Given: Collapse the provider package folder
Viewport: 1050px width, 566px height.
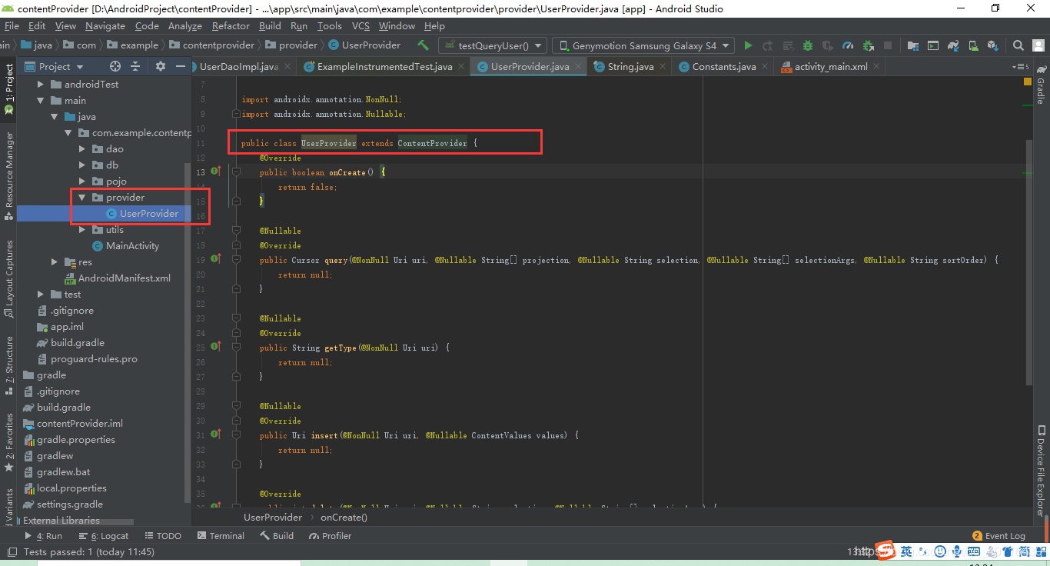Looking at the screenshot, I should pyautogui.click(x=81, y=198).
